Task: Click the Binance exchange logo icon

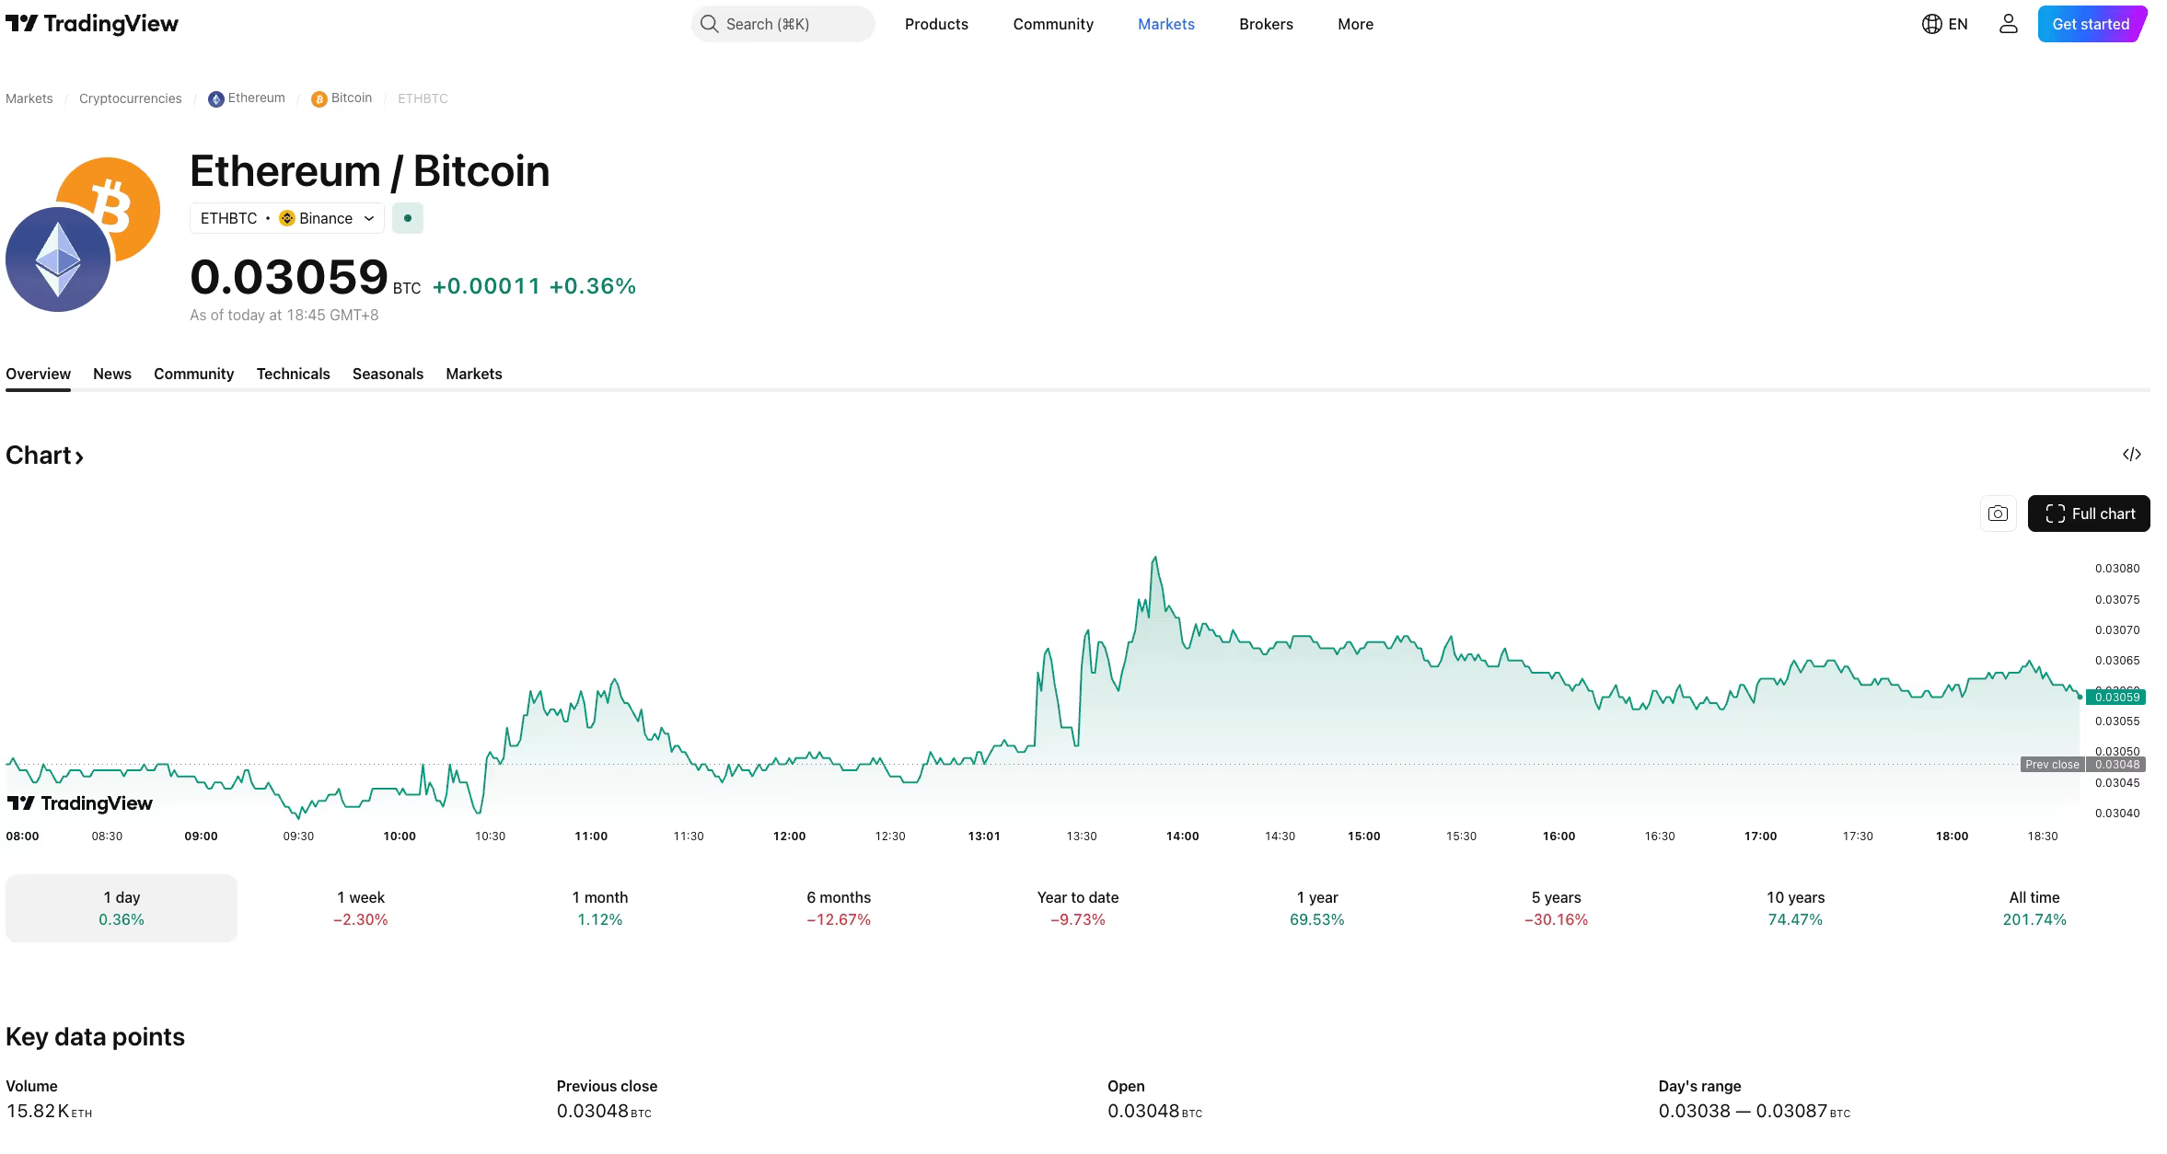Action: tap(286, 218)
